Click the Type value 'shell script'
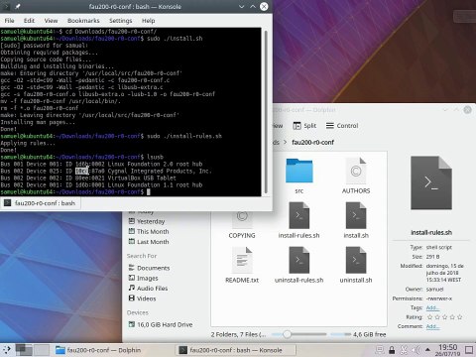 pos(439,247)
